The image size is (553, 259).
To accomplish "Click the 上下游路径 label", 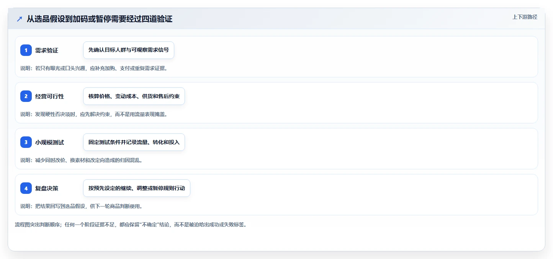I will tap(525, 17).
